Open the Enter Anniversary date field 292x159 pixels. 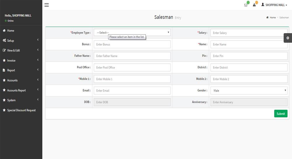(249, 102)
